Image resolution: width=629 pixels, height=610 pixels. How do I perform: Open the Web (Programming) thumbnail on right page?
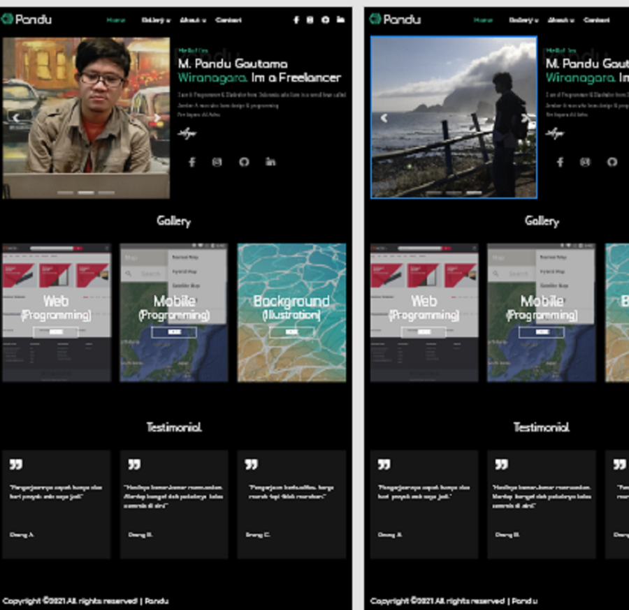pyautogui.click(x=424, y=312)
